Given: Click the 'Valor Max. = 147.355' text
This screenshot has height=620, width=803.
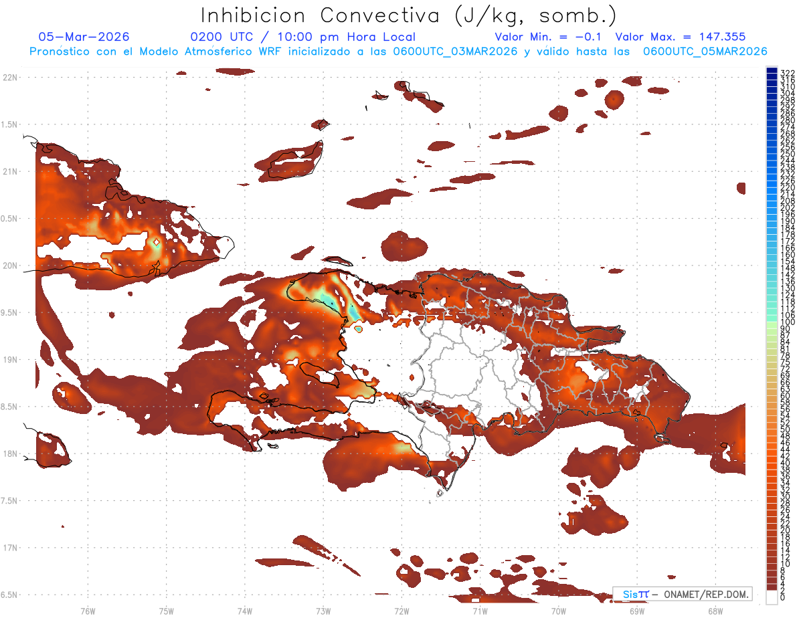Looking at the screenshot, I should pos(681,37).
